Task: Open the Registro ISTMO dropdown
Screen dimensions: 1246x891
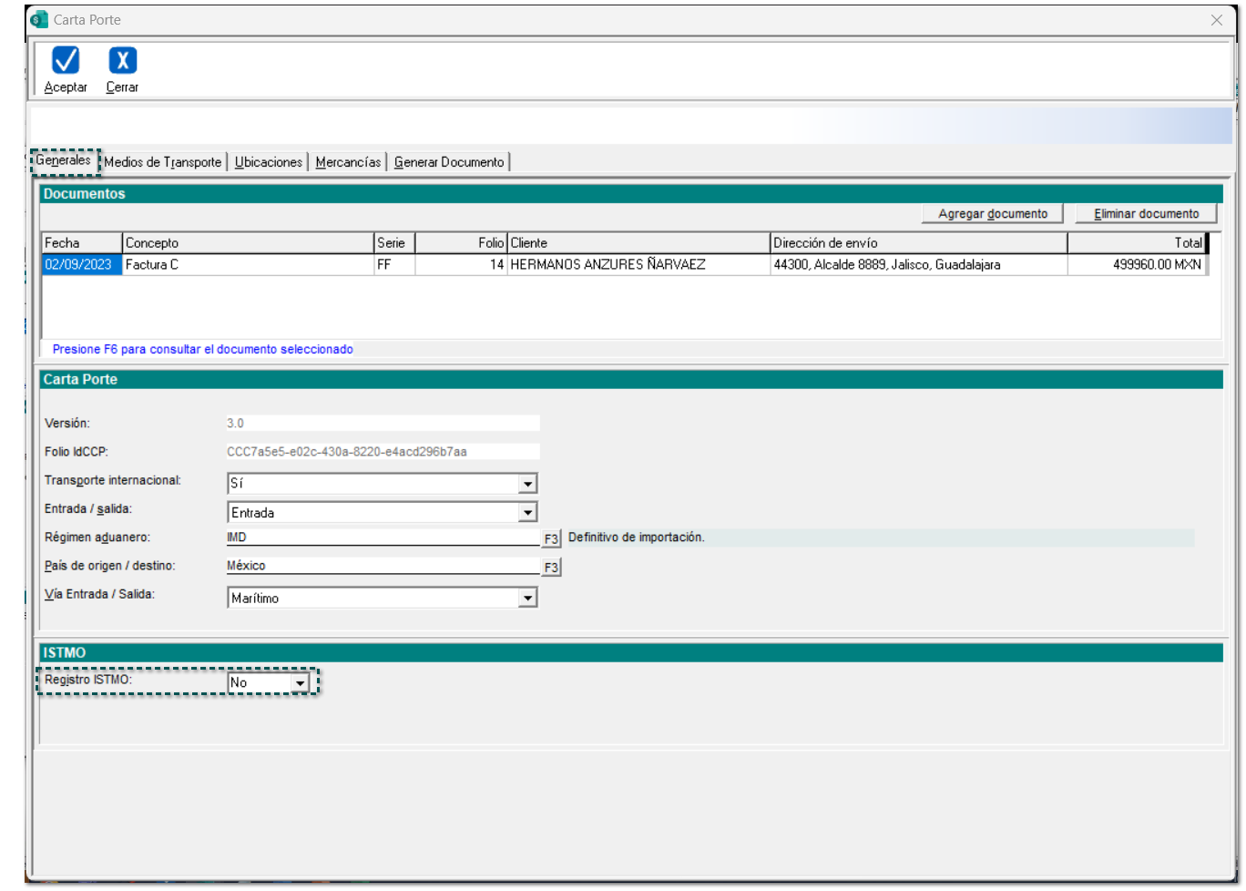Action: (x=300, y=682)
